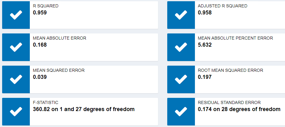The height and width of the screenshot is (127, 285).
Task: Click the ROOT MEAN SQUARED ERROR label
Action: click(230, 71)
